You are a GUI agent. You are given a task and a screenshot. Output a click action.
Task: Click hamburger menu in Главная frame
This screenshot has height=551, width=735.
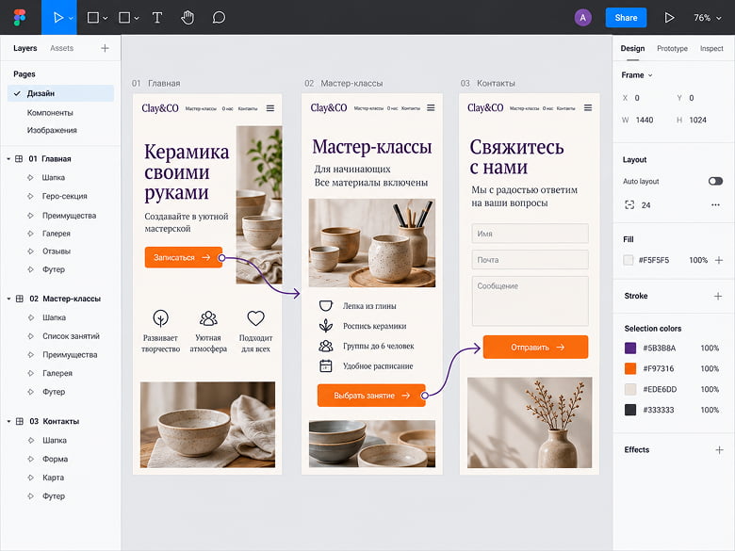click(x=270, y=108)
